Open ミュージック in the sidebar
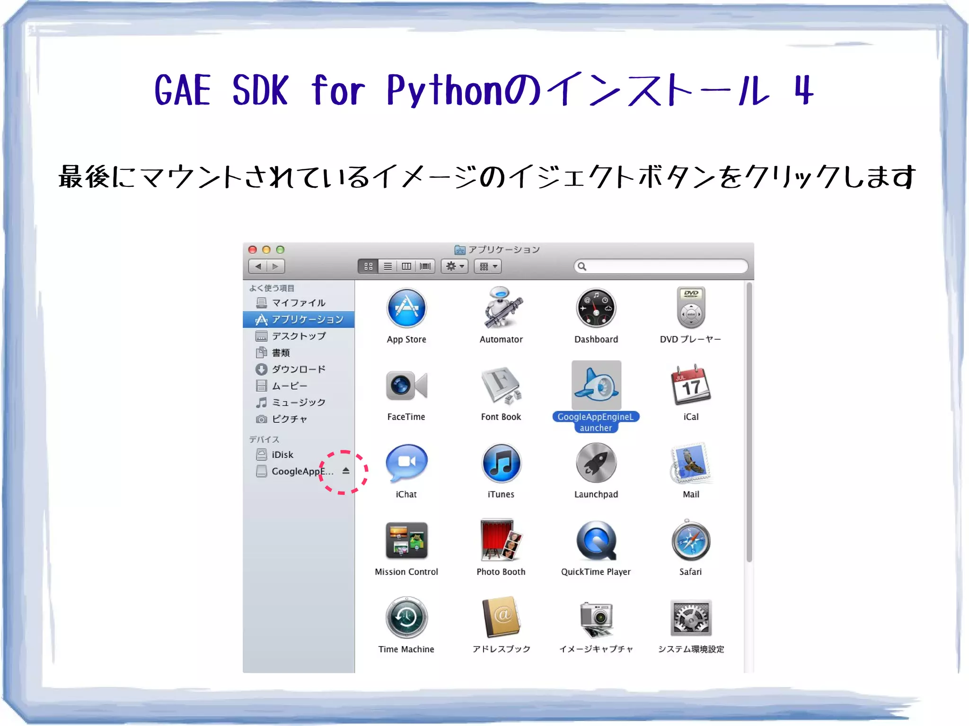969x726 pixels. click(x=299, y=402)
